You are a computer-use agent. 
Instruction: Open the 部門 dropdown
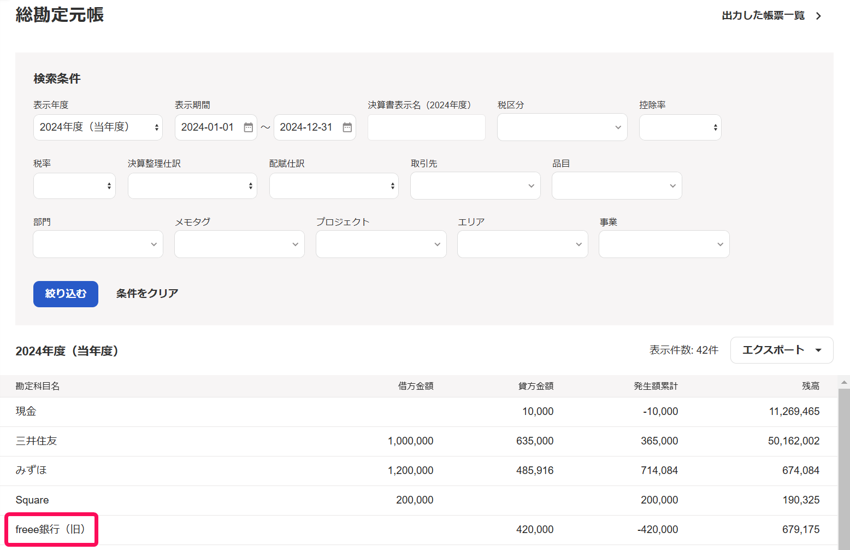[98, 244]
